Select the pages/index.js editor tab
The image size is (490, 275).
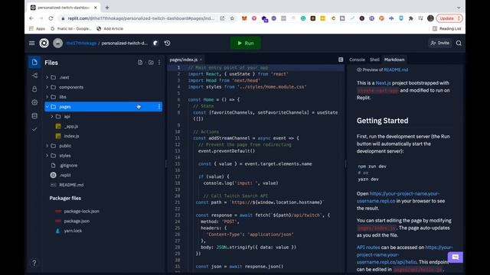pos(184,60)
